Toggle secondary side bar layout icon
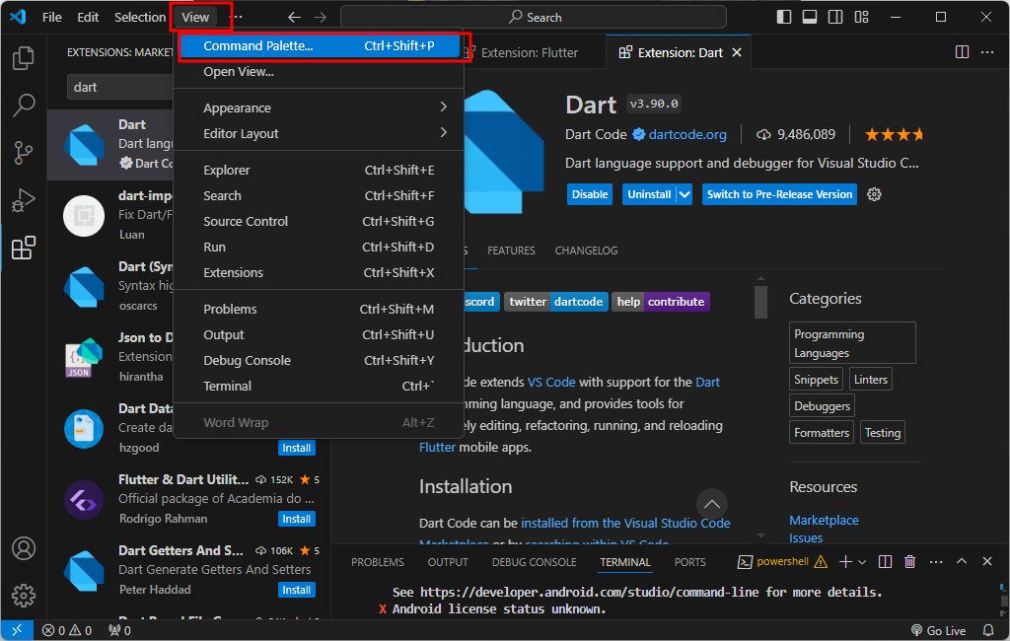The height and width of the screenshot is (641, 1010). [x=835, y=17]
